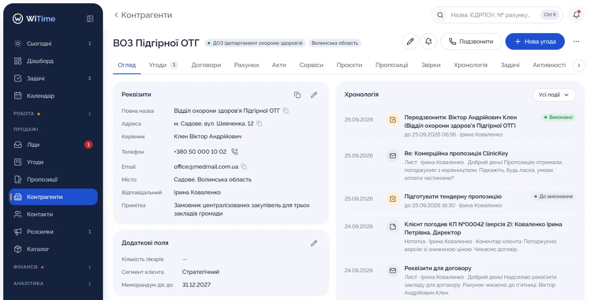Switch to the Угоди tab
The width and height of the screenshot is (598, 300).
point(163,65)
